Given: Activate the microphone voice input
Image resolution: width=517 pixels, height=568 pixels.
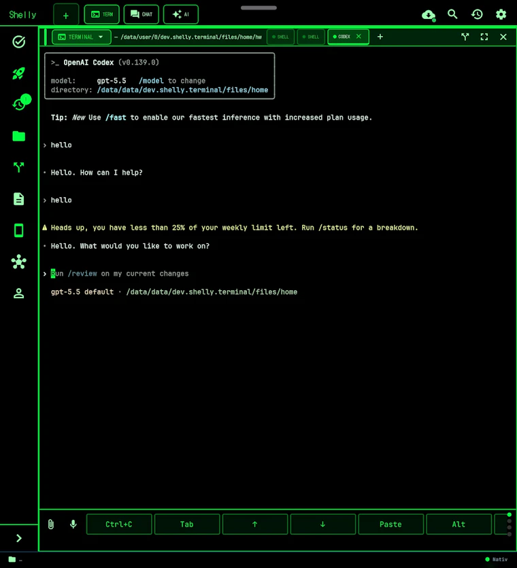Looking at the screenshot, I should 73,524.
